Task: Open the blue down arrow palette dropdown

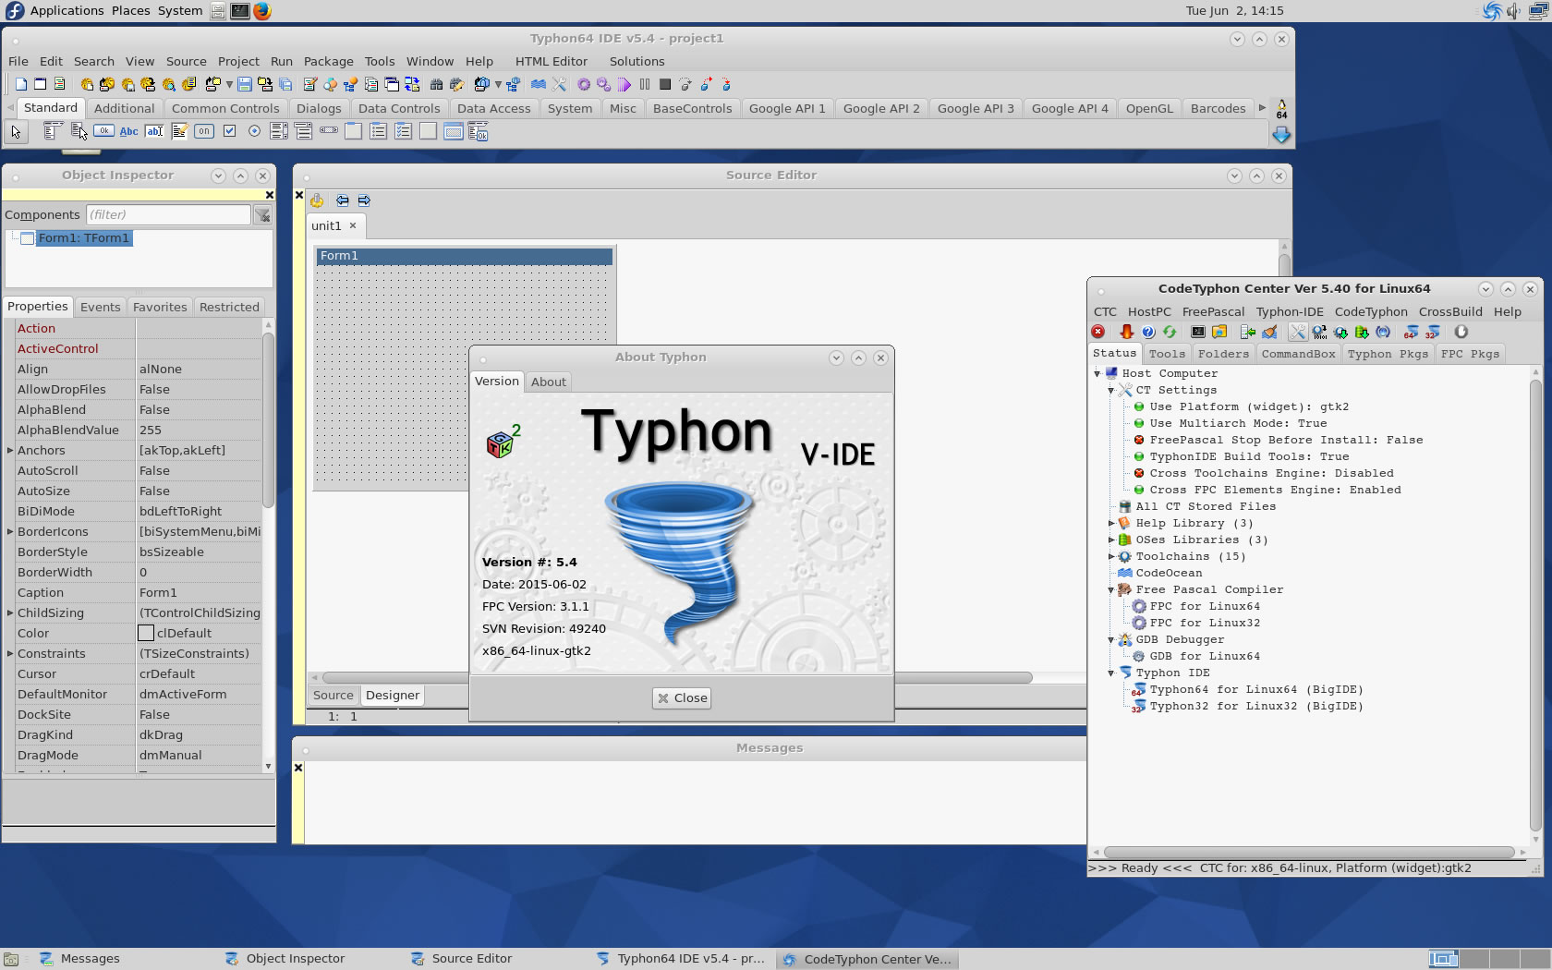Action: pos(1281,136)
